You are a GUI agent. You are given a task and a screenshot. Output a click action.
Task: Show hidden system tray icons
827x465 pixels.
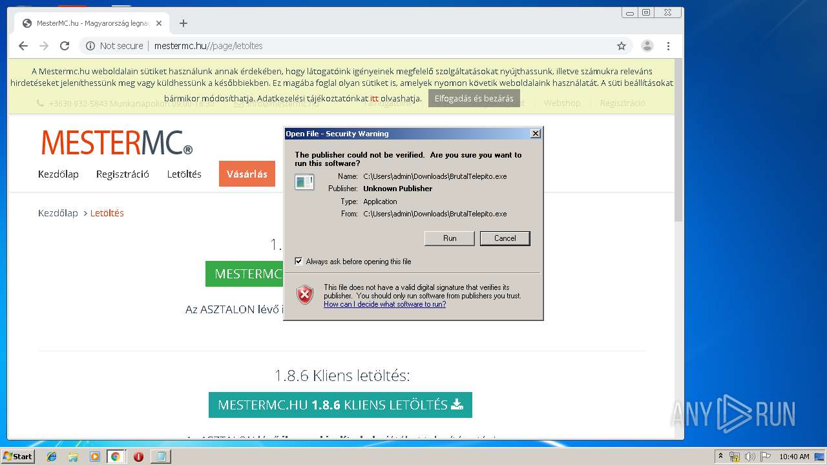coord(720,457)
